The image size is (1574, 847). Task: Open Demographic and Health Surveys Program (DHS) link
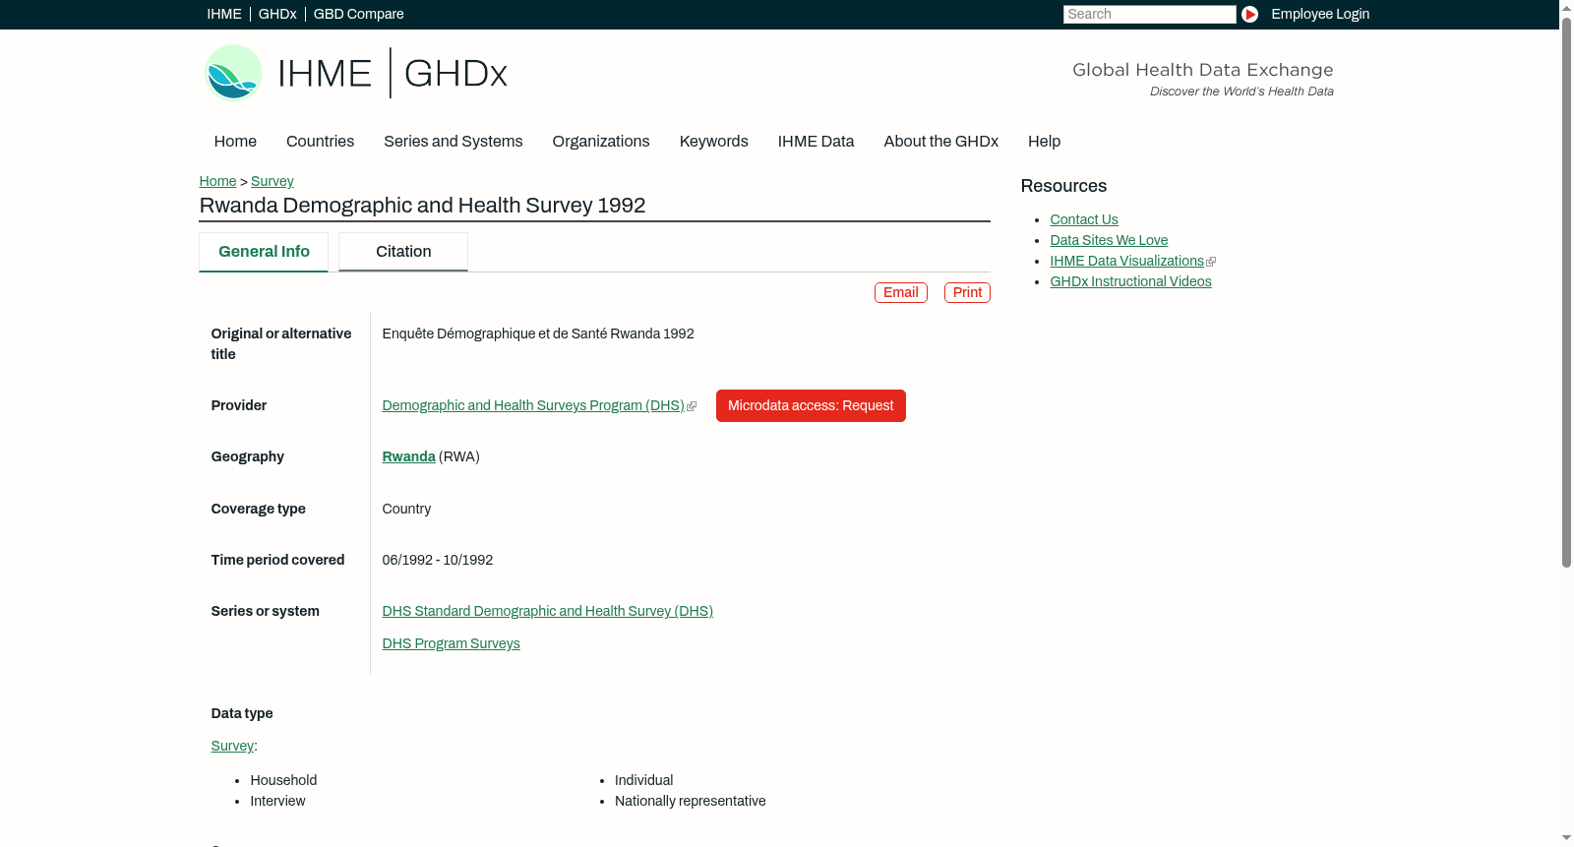(x=533, y=405)
